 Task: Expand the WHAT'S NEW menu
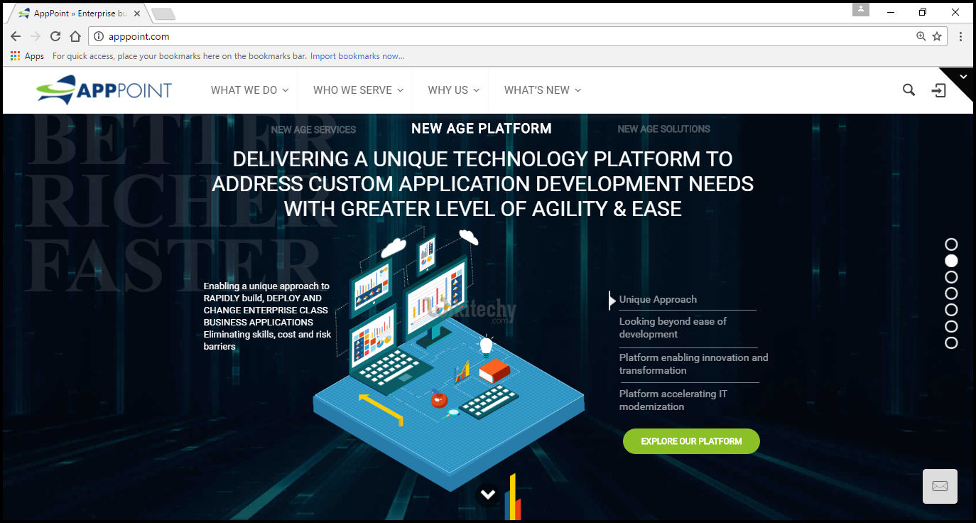pyautogui.click(x=543, y=90)
